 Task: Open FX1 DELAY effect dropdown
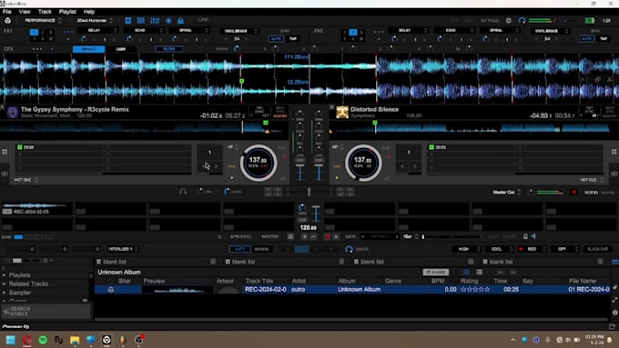click(97, 30)
